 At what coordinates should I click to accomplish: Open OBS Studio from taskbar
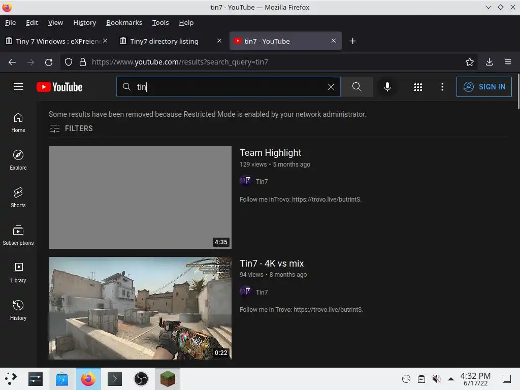141,379
